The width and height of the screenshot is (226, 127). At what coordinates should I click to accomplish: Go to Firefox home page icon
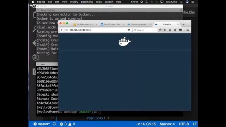[x=175, y=30]
